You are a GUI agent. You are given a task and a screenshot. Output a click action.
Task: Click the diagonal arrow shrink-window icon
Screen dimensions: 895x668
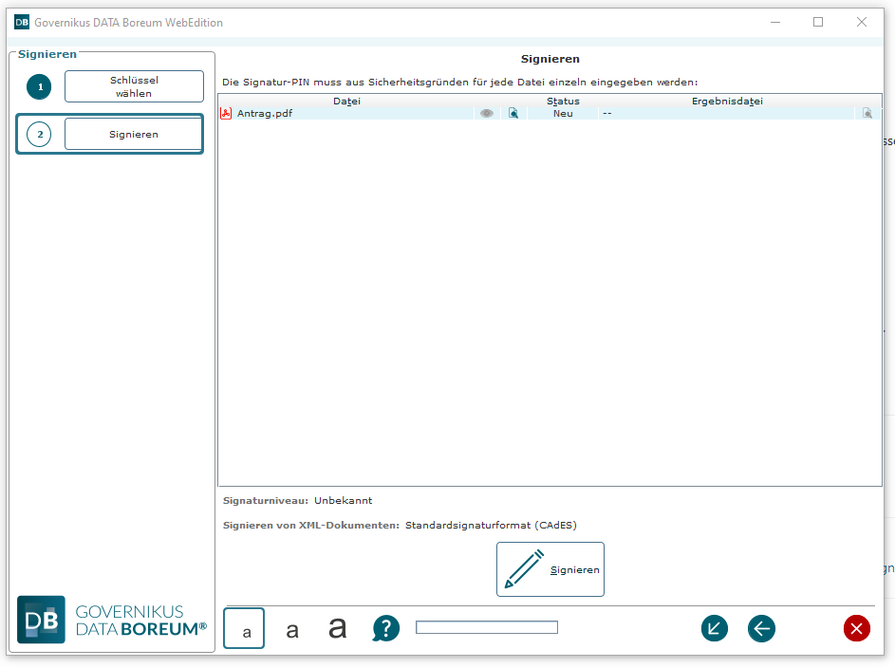(x=715, y=628)
